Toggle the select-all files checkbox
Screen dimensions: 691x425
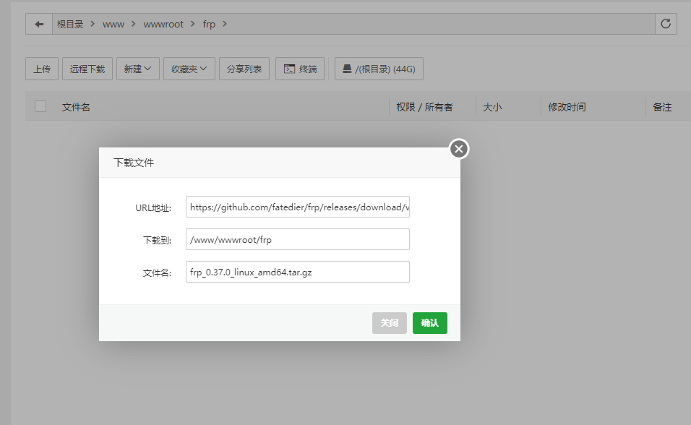(40, 106)
